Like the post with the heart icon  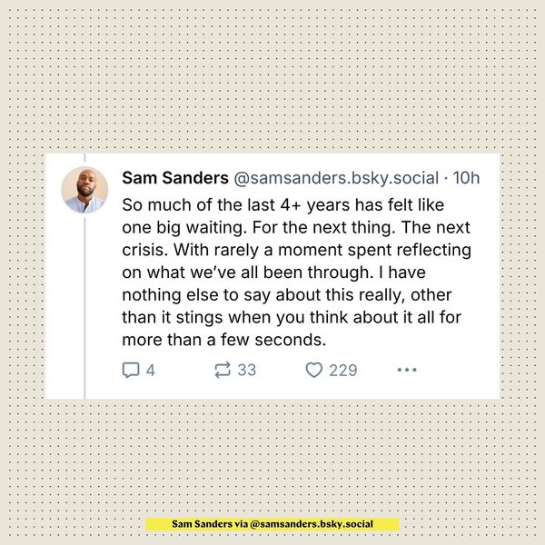[314, 370]
